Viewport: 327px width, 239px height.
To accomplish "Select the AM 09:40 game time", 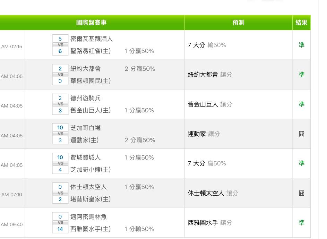I will [x=12, y=224].
